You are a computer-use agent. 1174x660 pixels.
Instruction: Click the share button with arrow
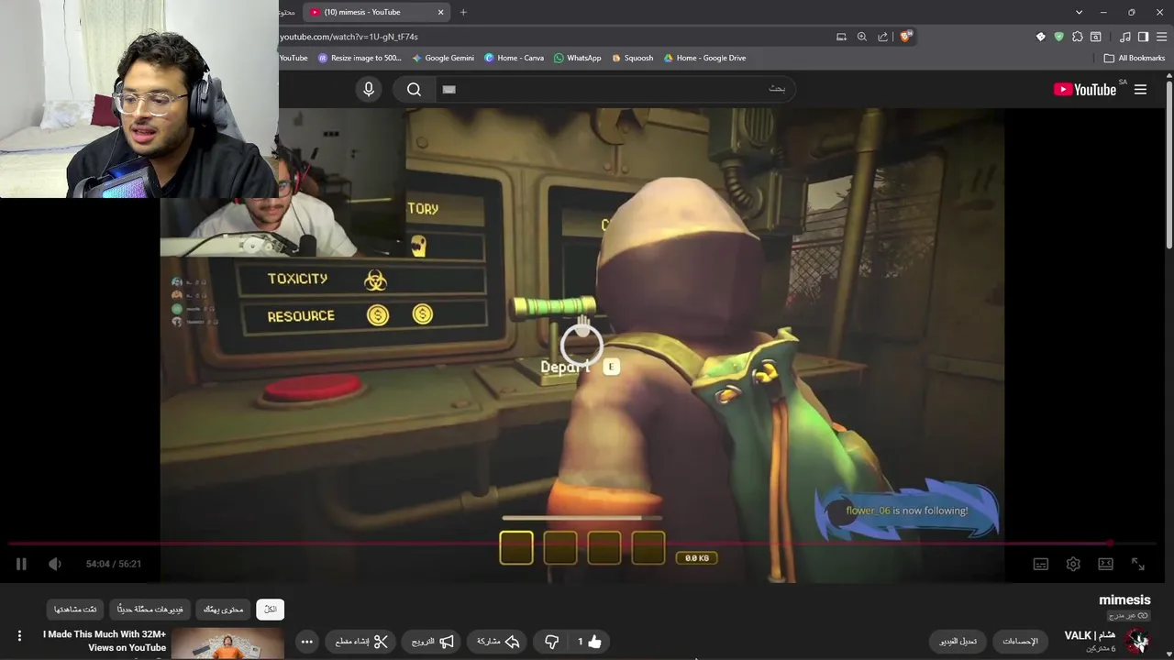click(498, 642)
